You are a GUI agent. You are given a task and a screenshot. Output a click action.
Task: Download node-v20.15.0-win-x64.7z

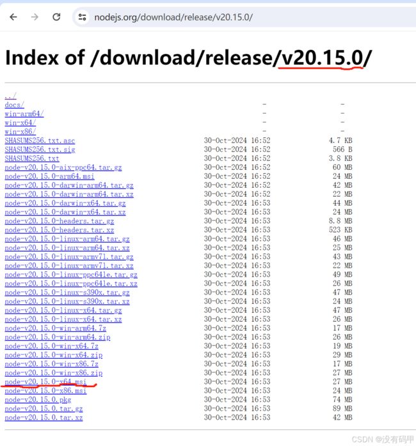coord(51,346)
